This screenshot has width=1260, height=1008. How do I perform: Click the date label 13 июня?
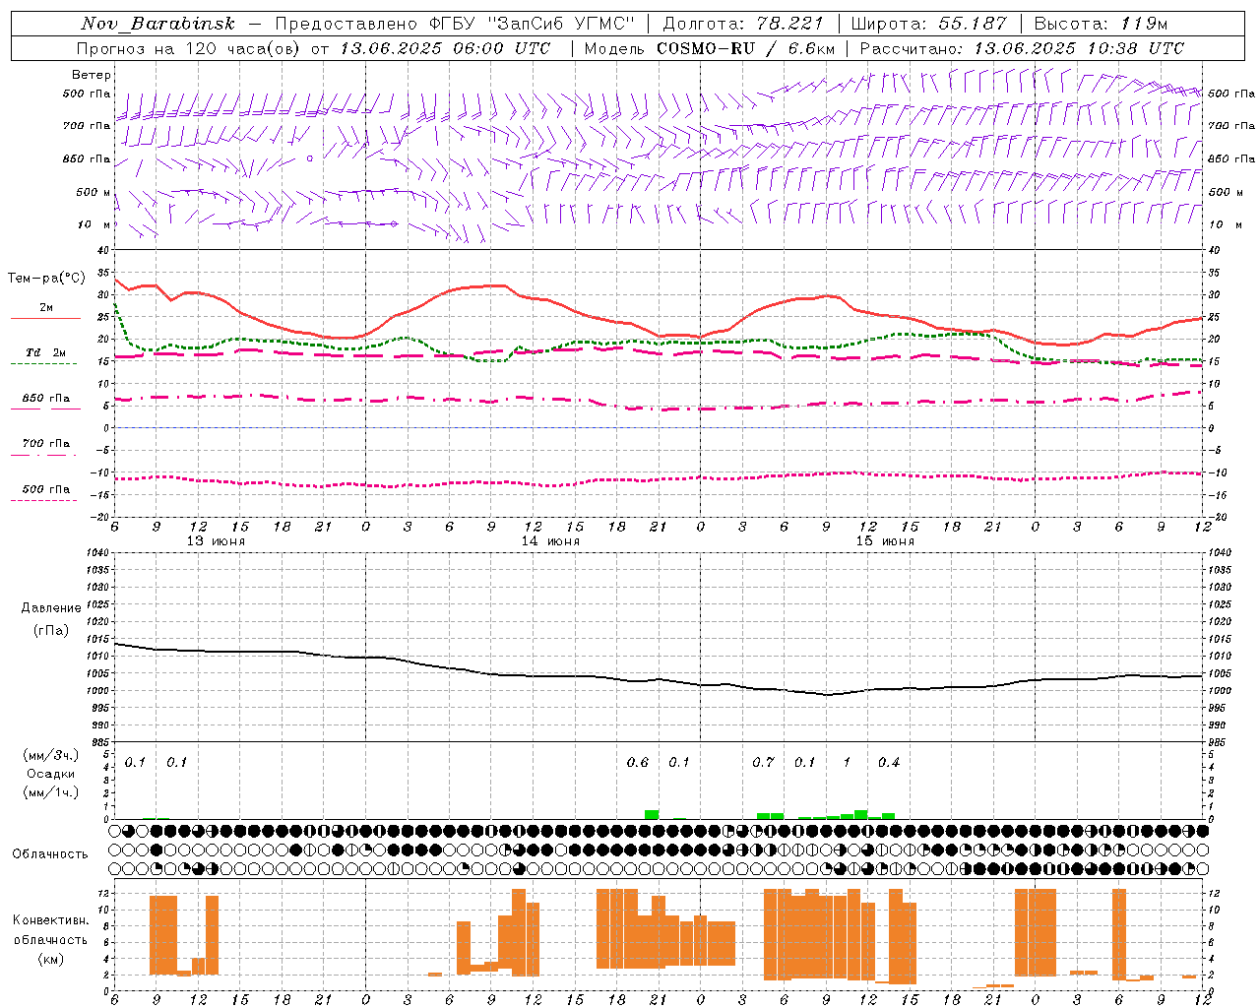pyautogui.click(x=216, y=541)
